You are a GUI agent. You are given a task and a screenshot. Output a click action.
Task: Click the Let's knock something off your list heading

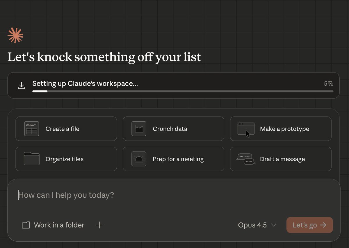coord(104,57)
